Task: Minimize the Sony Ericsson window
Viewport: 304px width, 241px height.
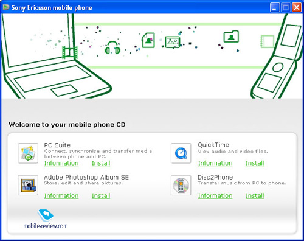Action: (x=275, y=7)
